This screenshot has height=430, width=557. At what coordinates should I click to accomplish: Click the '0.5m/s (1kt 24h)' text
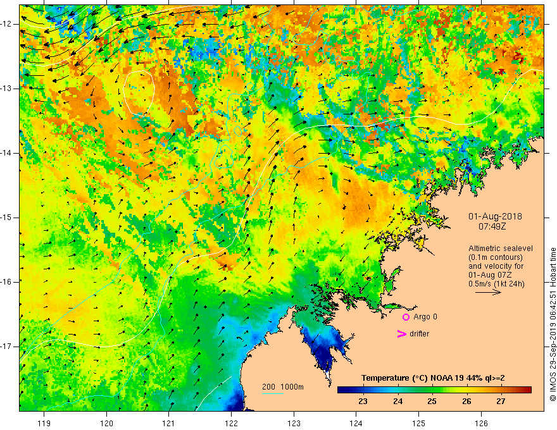point(496,284)
